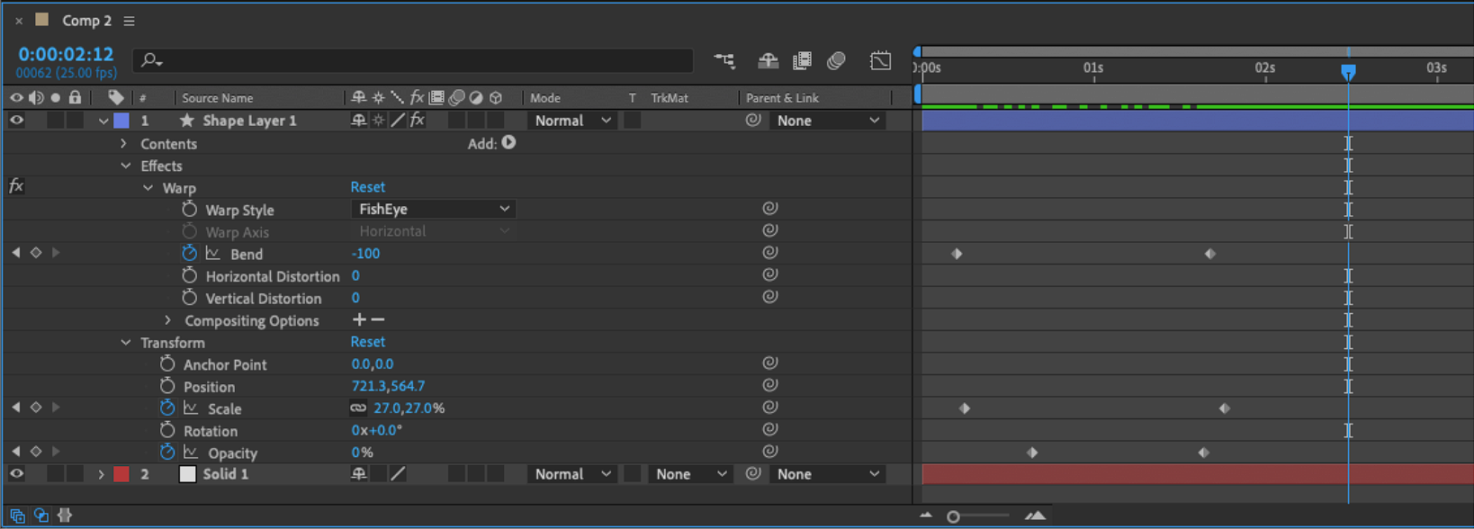Include Scale in graph editor set
1474x529 pixels.
191,408
